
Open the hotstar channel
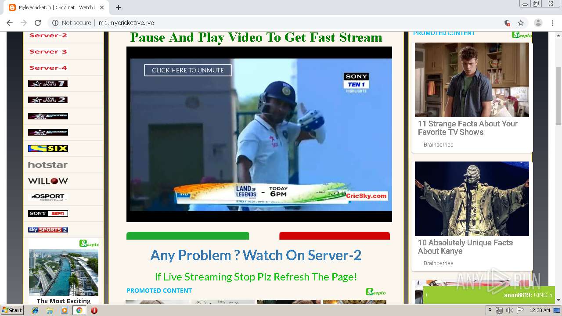pos(48,165)
